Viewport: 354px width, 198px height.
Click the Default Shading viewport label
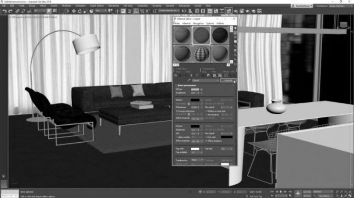tap(48, 17)
